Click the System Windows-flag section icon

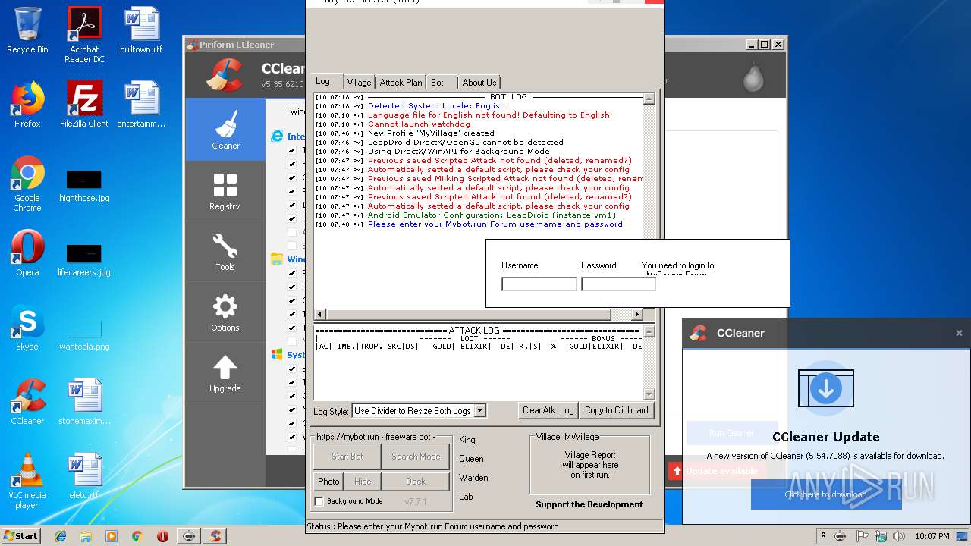tap(278, 355)
